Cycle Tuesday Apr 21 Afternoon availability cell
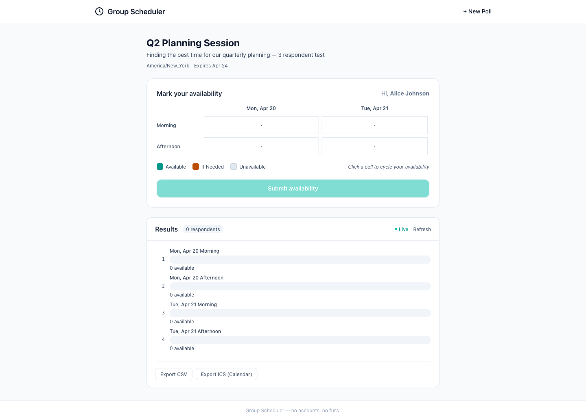The image size is (586, 420). [x=374, y=146]
